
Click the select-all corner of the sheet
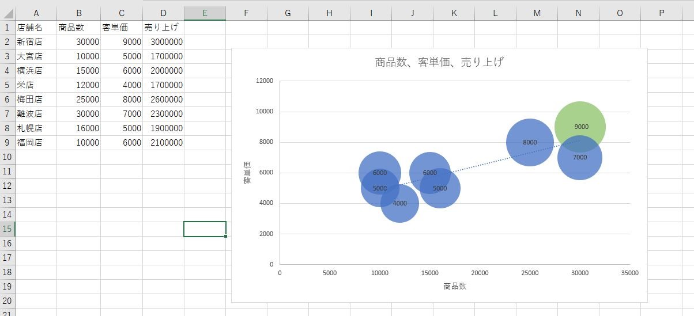click(x=7, y=13)
